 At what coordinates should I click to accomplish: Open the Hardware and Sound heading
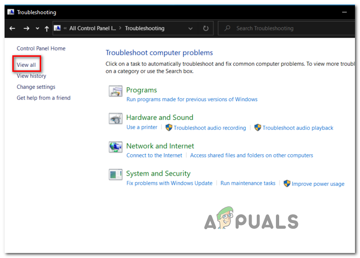[x=160, y=117]
